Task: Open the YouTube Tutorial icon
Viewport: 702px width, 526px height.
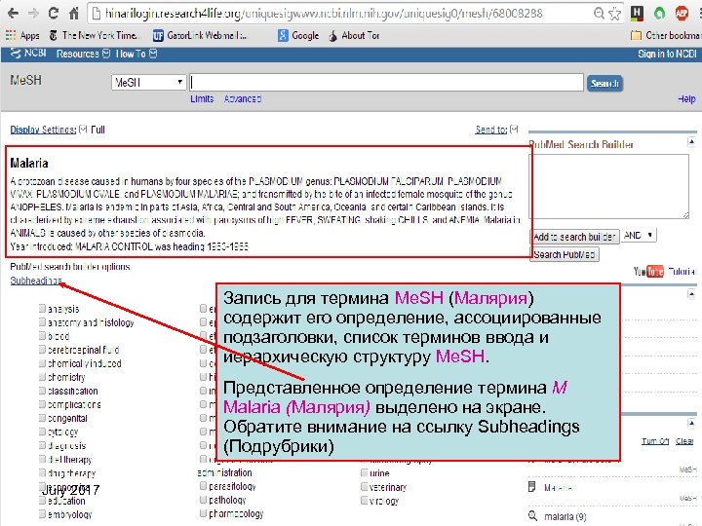Action: [648, 271]
